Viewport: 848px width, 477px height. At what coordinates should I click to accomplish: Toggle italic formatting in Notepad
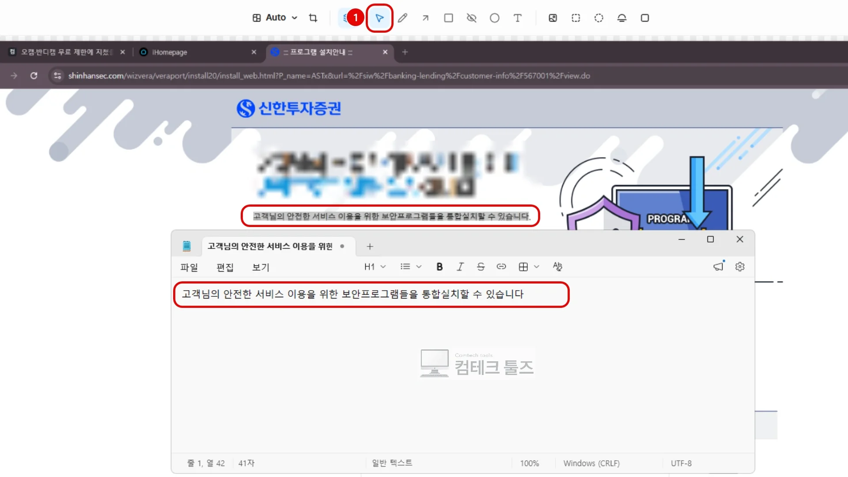click(460, 267)
